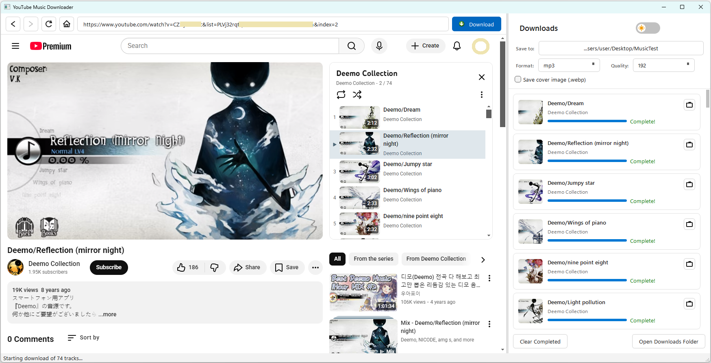Viewport: 711px width, 363px height.
Task: Like the video with the thumbs-up button
Action: pos(188,267)
